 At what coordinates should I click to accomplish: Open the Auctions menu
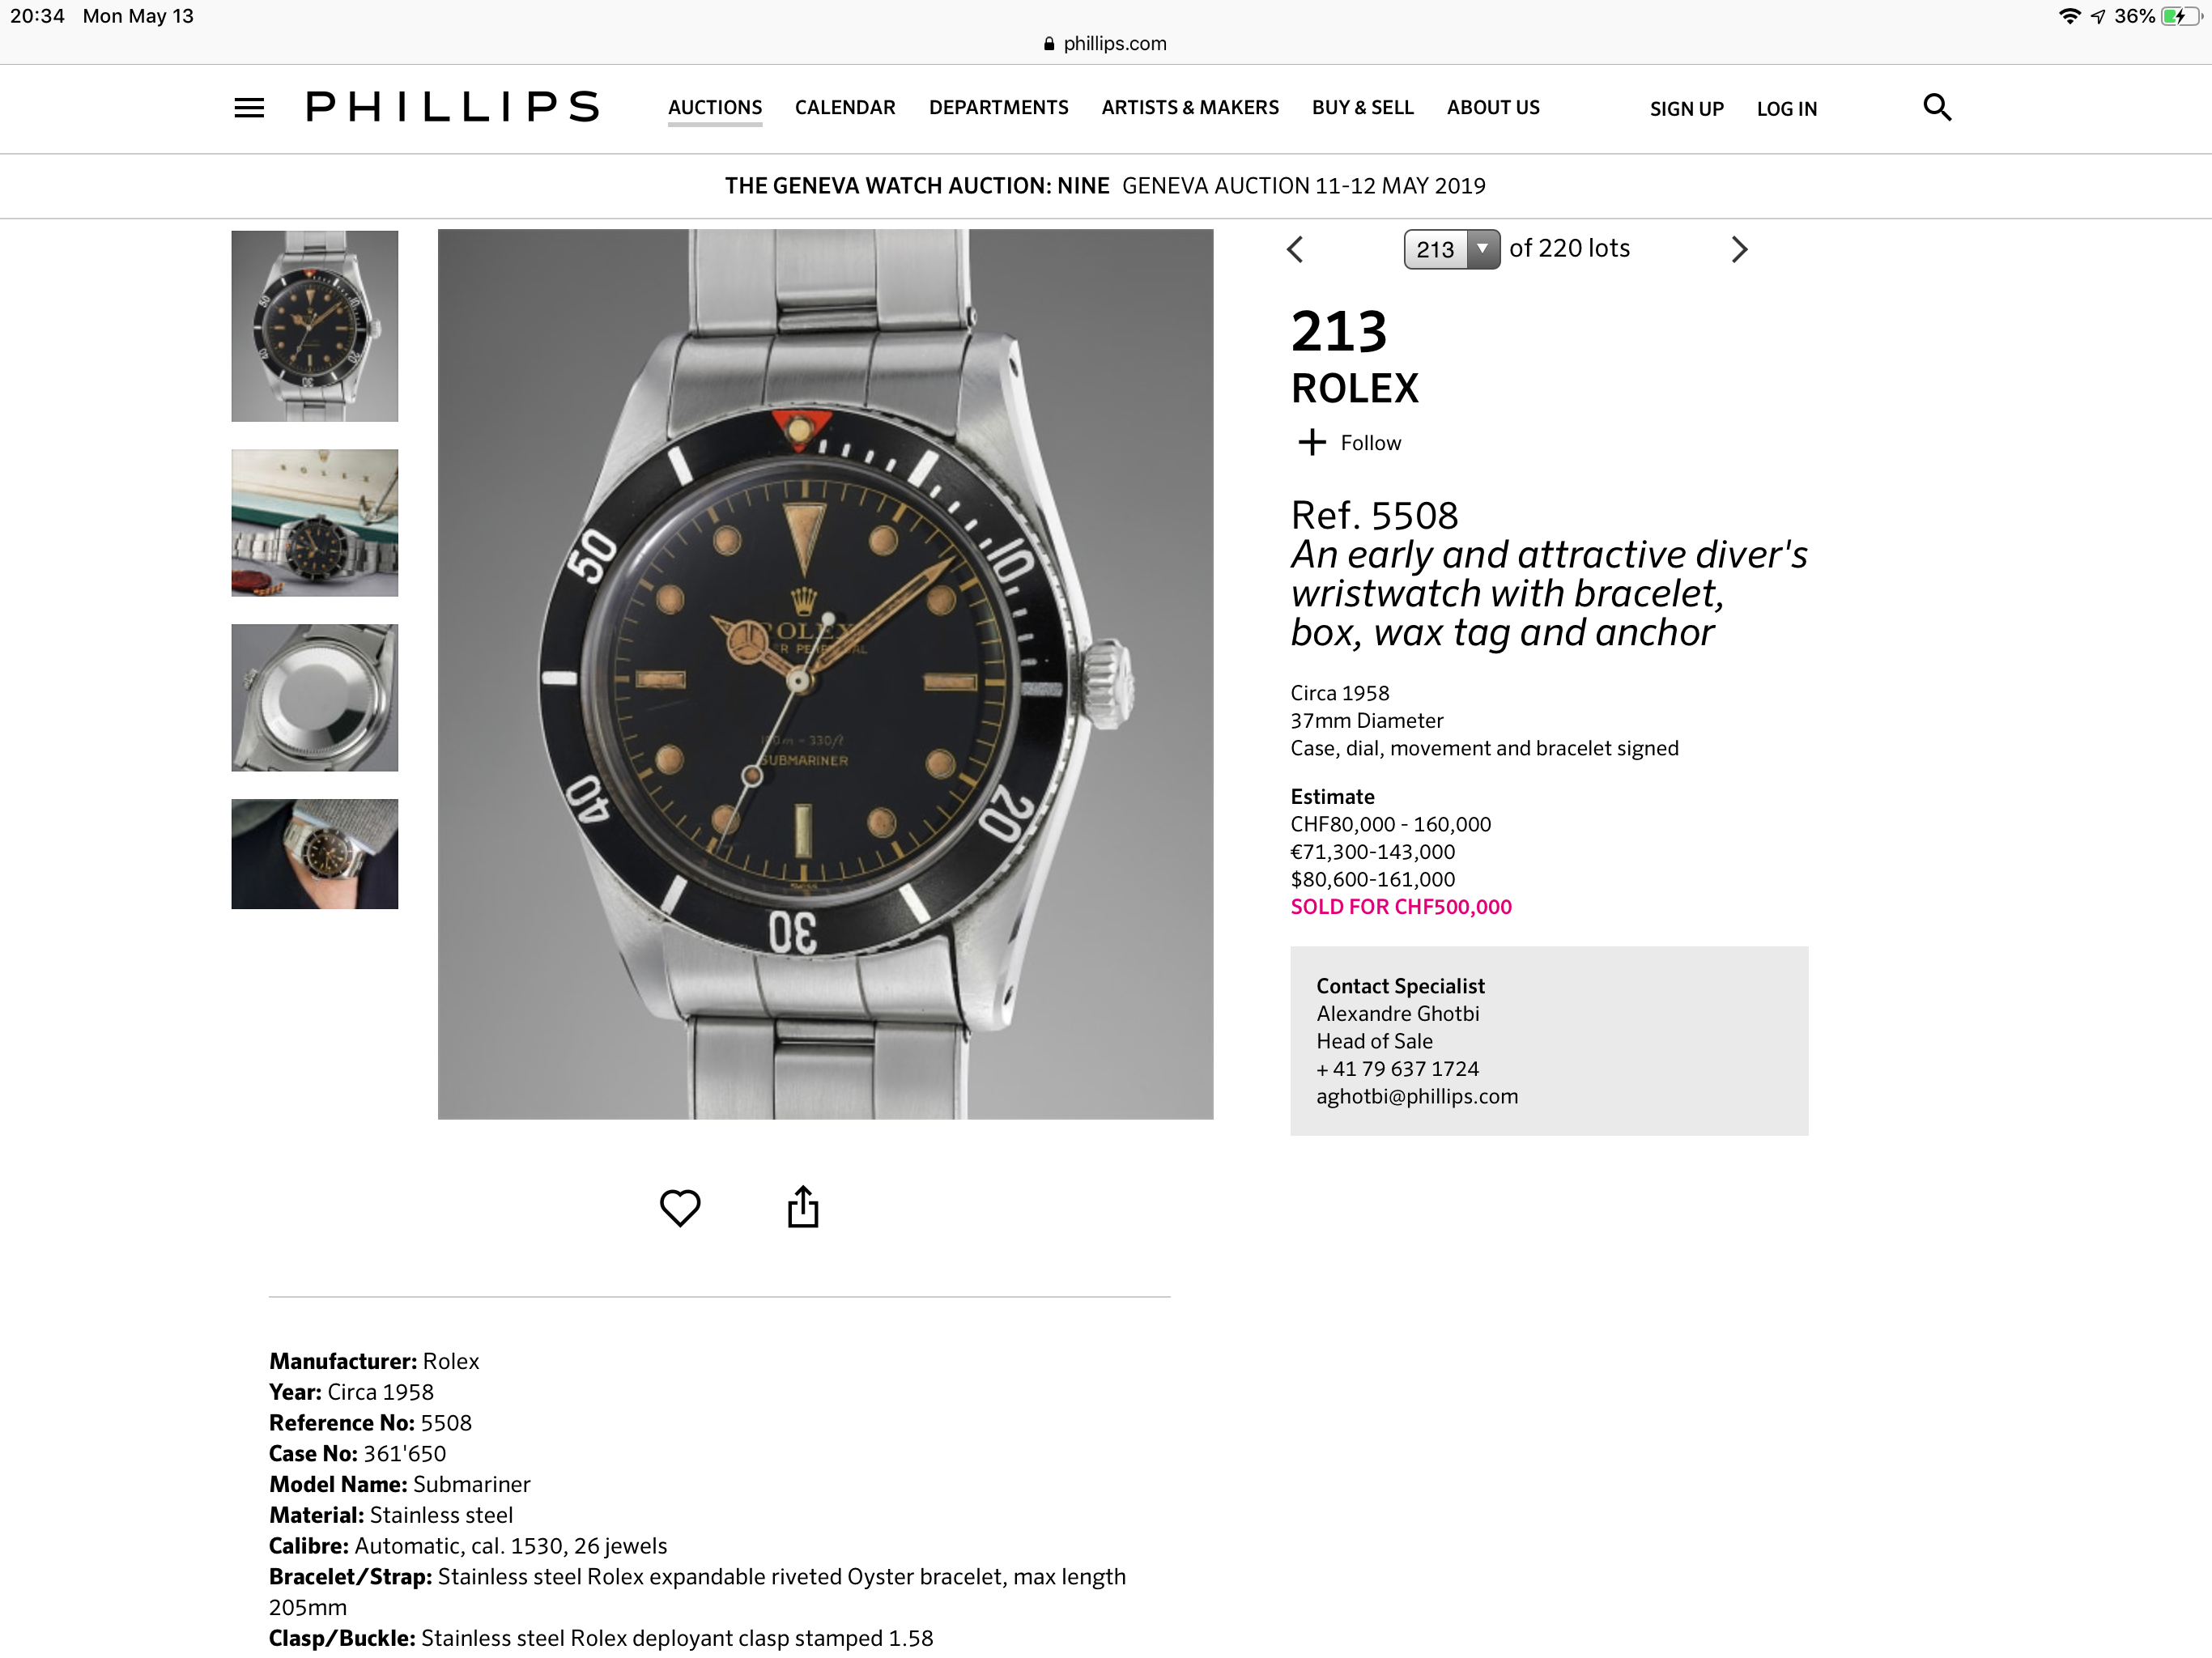point(715,107)
